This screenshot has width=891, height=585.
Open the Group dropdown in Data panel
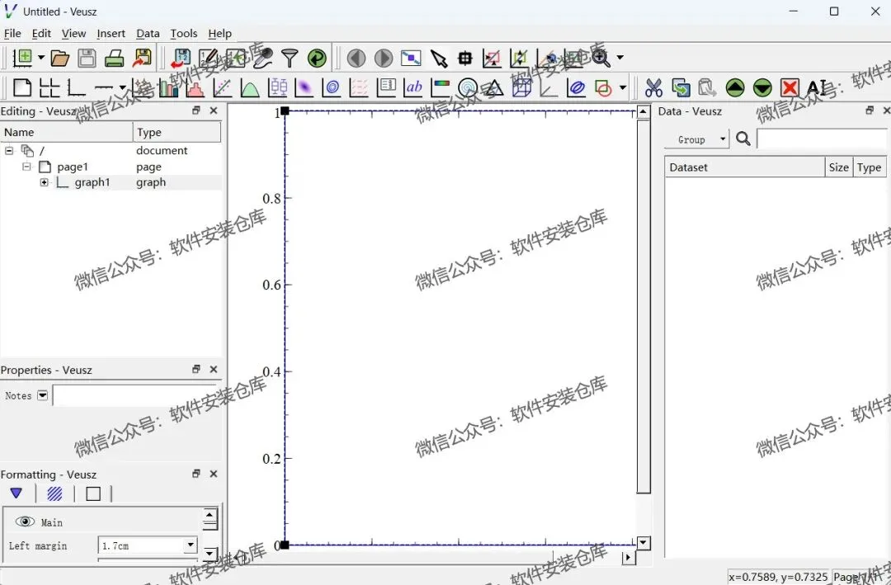696,139
